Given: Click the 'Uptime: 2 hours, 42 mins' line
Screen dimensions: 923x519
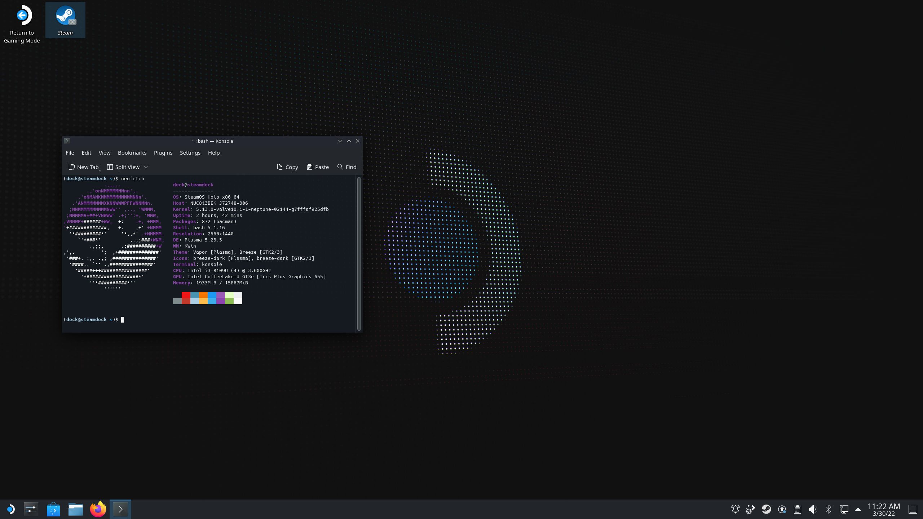Looking at the screenshot, I should click(x=208, y=216).
